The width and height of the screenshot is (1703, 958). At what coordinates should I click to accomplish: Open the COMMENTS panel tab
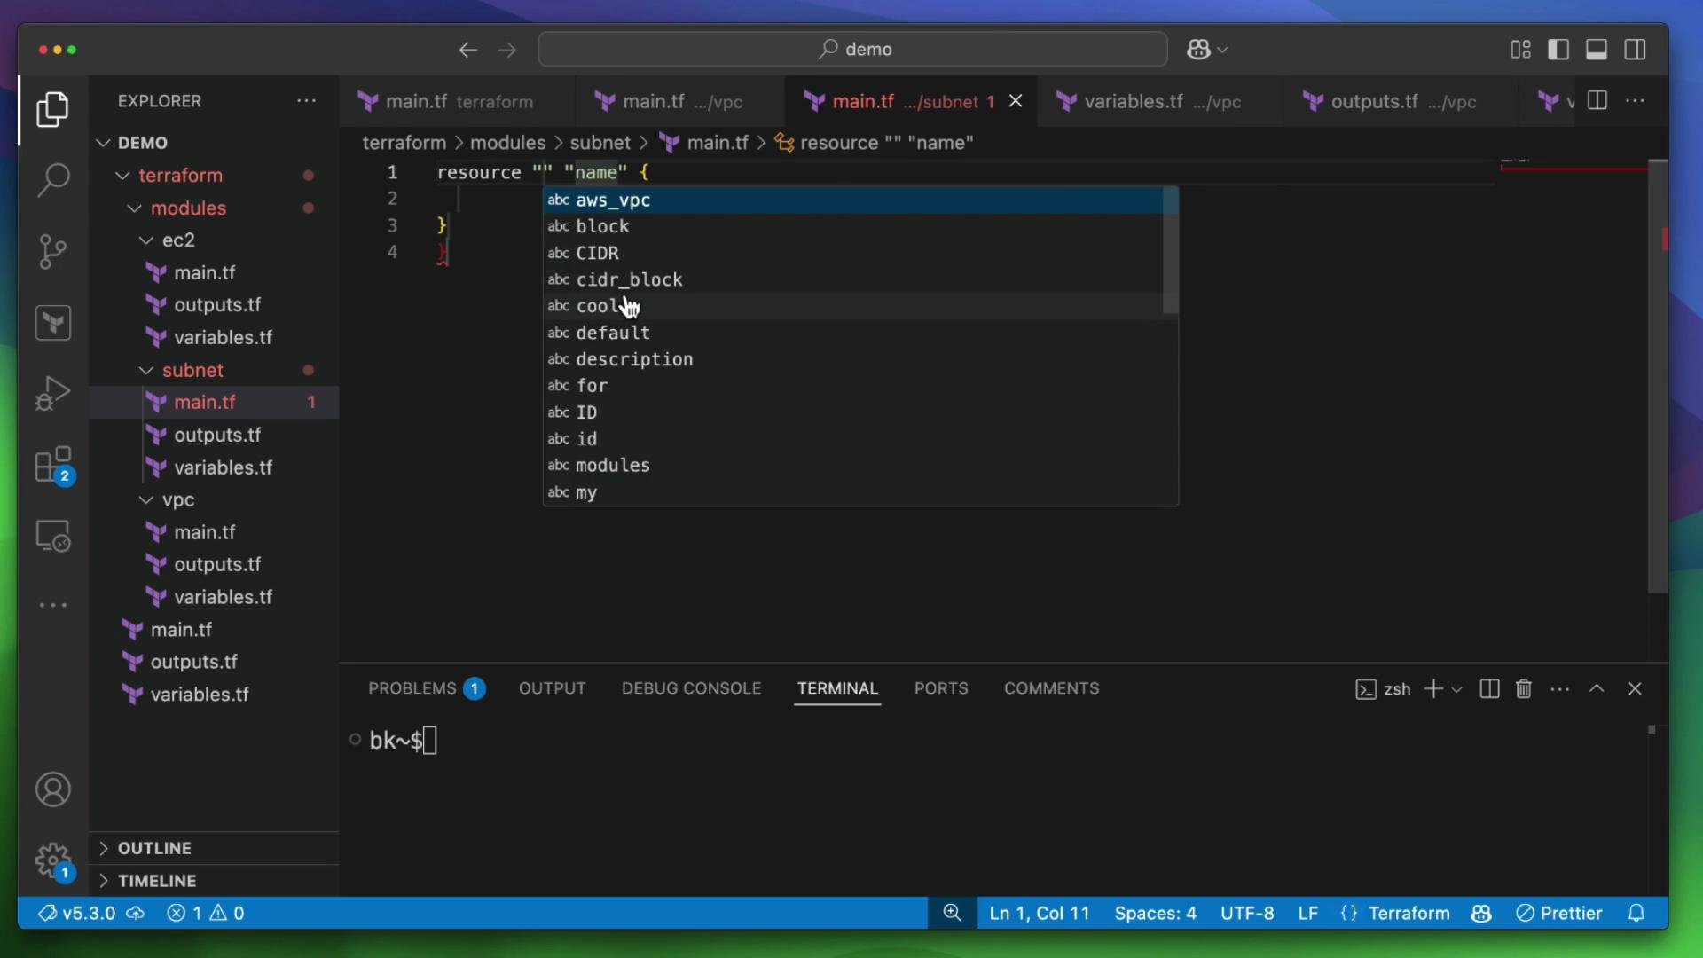point(1051,688)
